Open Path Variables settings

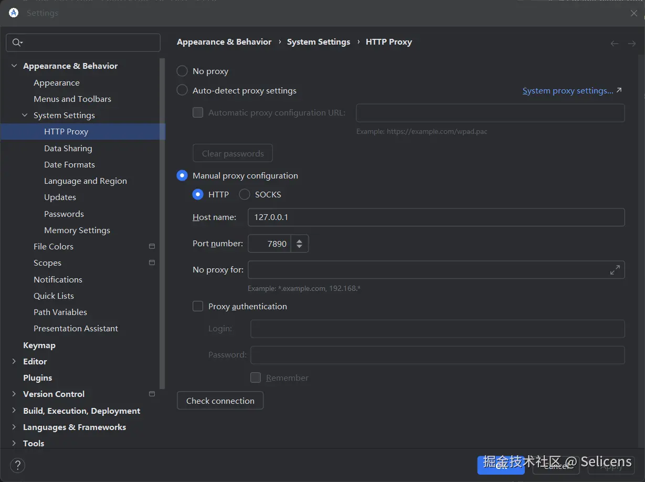[60, 312]
